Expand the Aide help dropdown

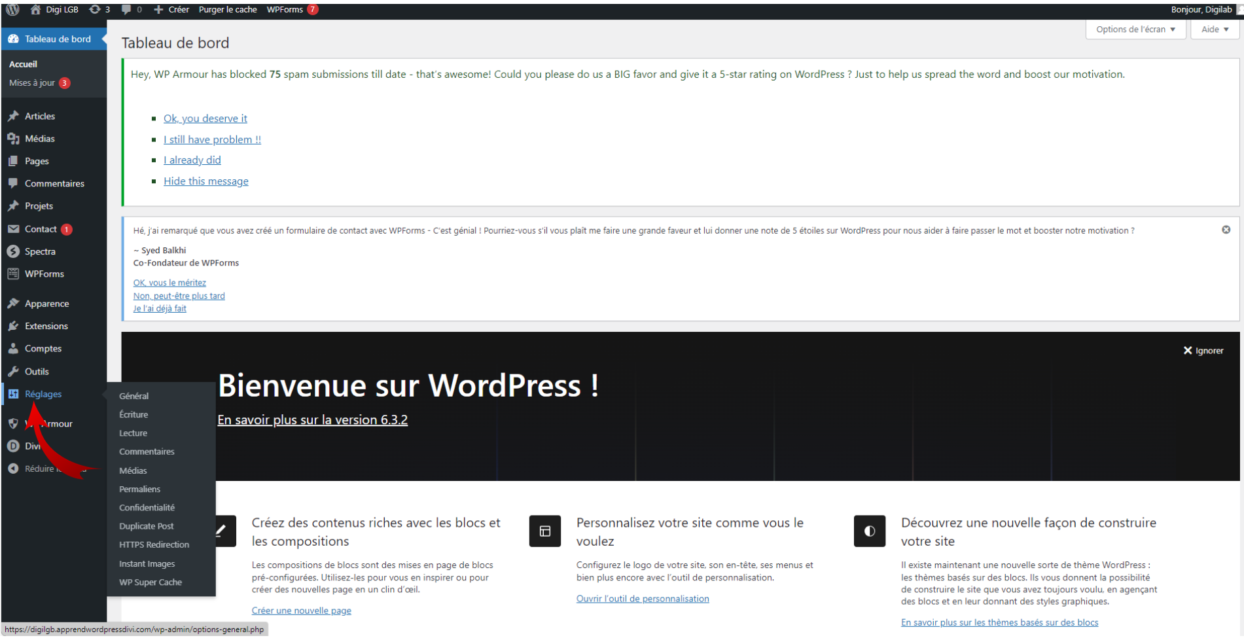[x=1215, y=29]
